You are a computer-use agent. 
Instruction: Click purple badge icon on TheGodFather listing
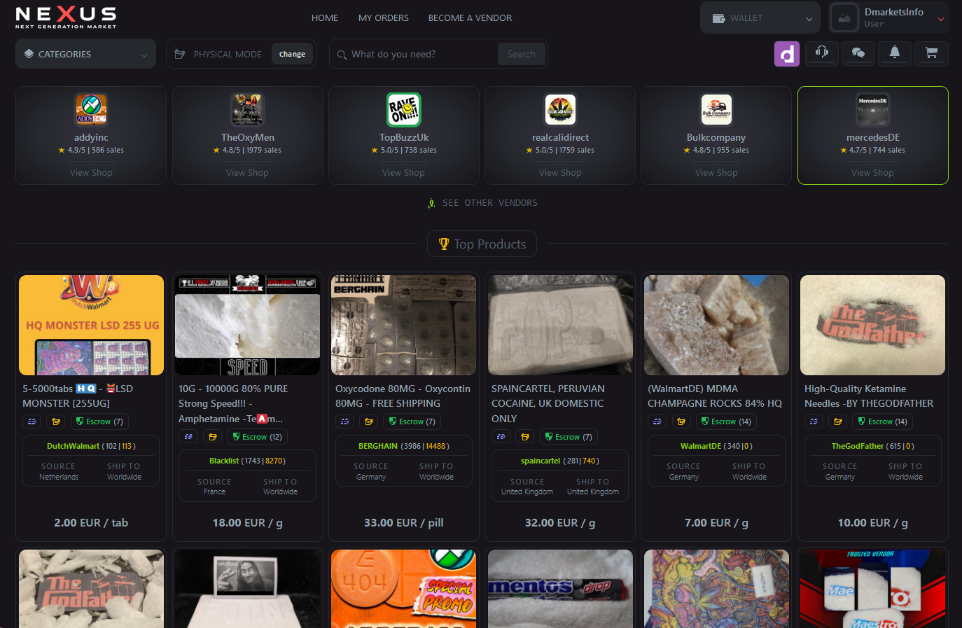(x=814, y=421)
